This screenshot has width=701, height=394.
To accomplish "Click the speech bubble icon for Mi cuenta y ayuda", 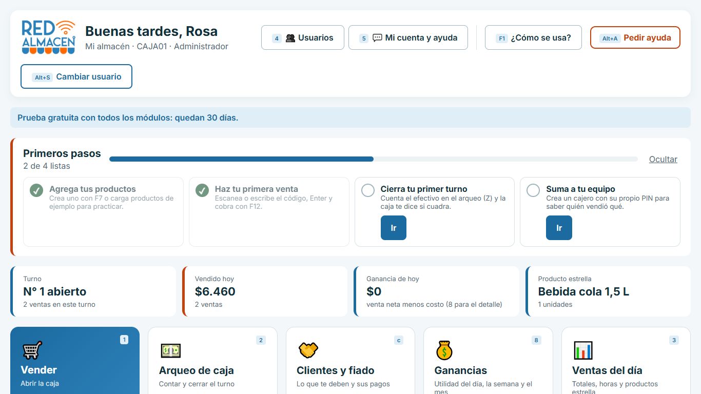I will 377,38.
